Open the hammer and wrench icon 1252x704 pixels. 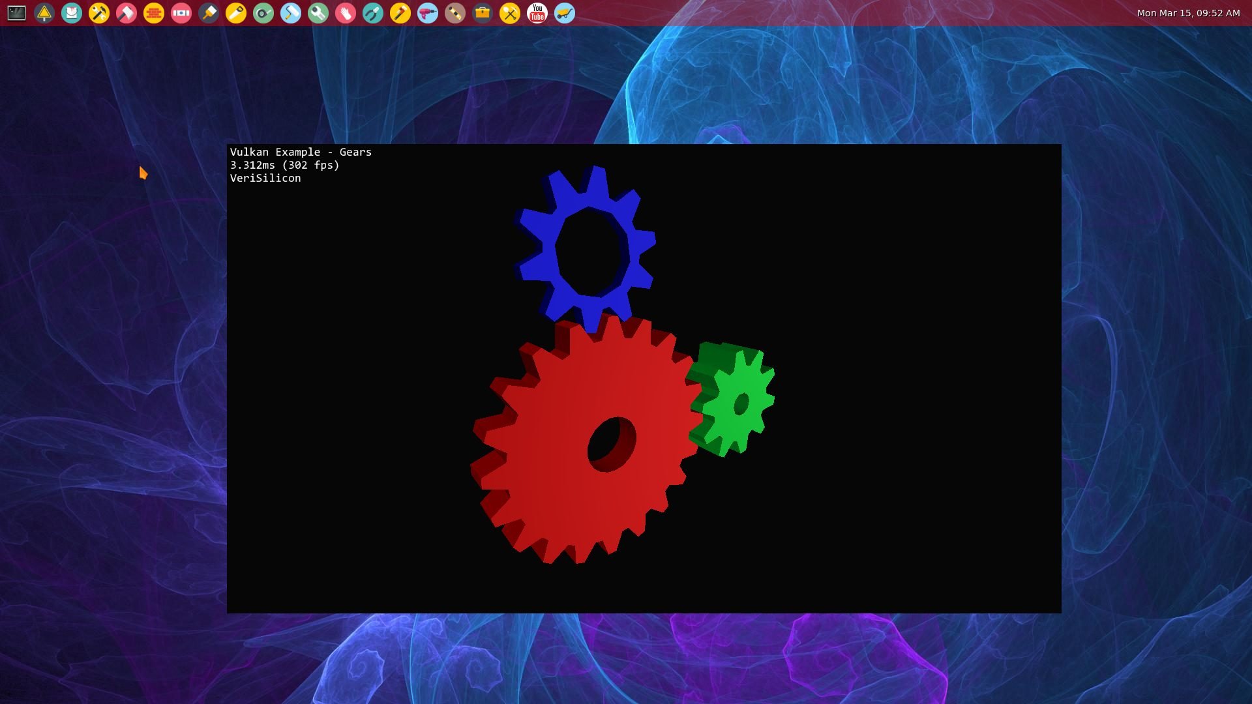click(99, 13)
